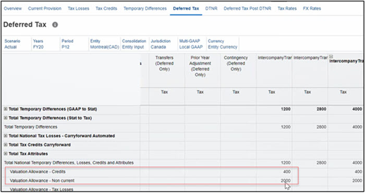Screen dimensions: 365x193
Task: Expand Total Tax Credits Carryforward row
Action: coord(6,145)
